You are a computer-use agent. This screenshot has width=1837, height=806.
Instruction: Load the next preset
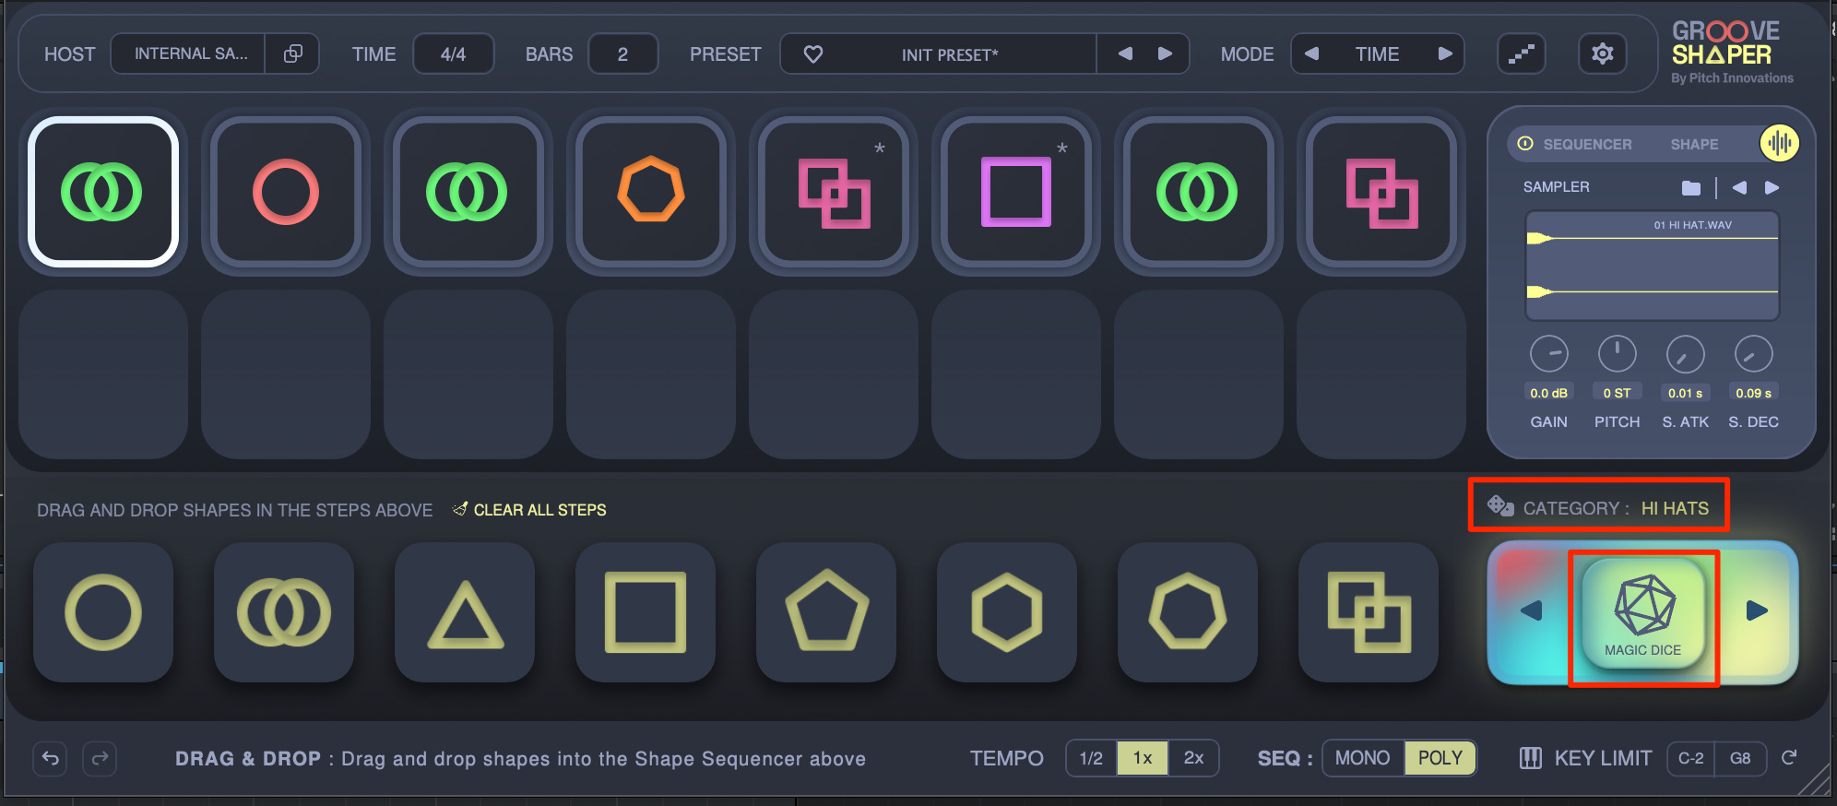[1165, 53]
